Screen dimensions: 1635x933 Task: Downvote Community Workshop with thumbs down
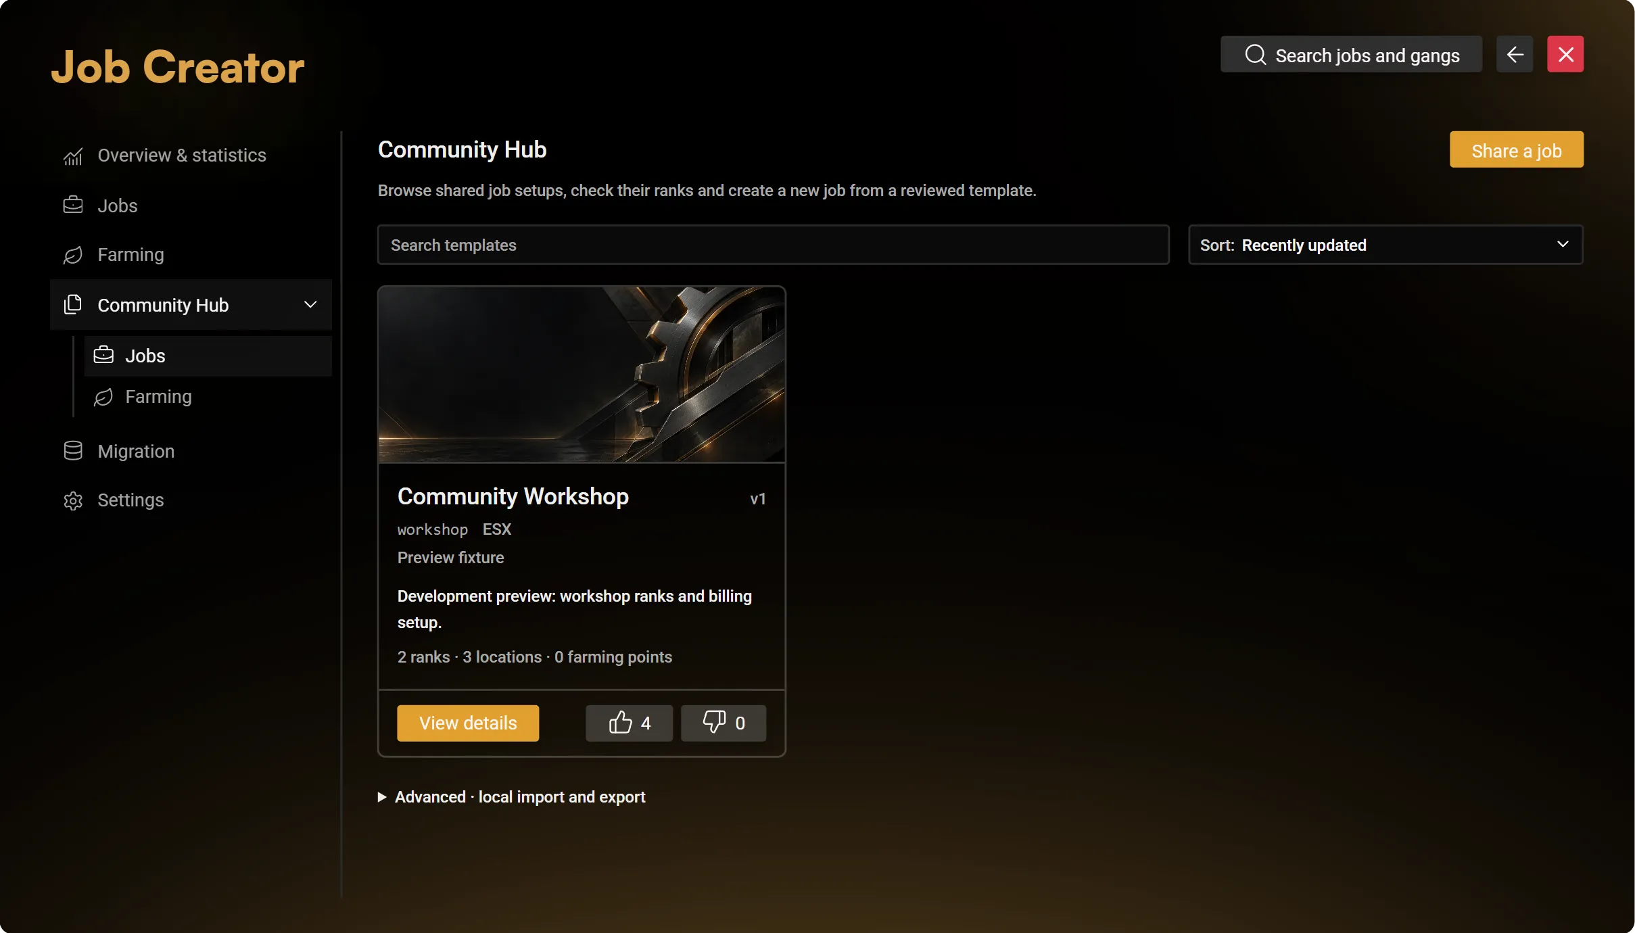pos(723,723)
